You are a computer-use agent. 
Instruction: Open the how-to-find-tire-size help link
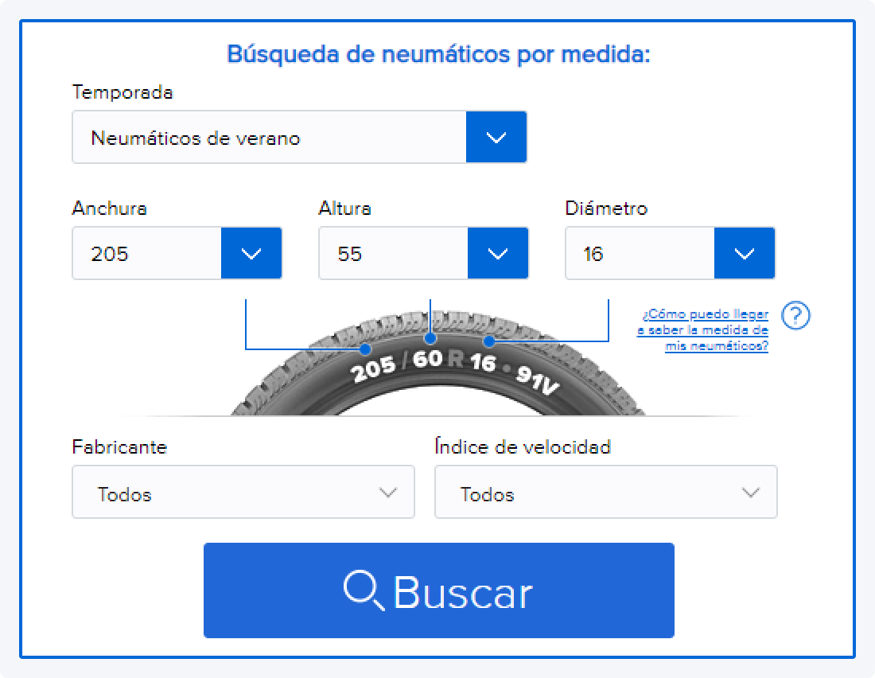coord(703,330)
